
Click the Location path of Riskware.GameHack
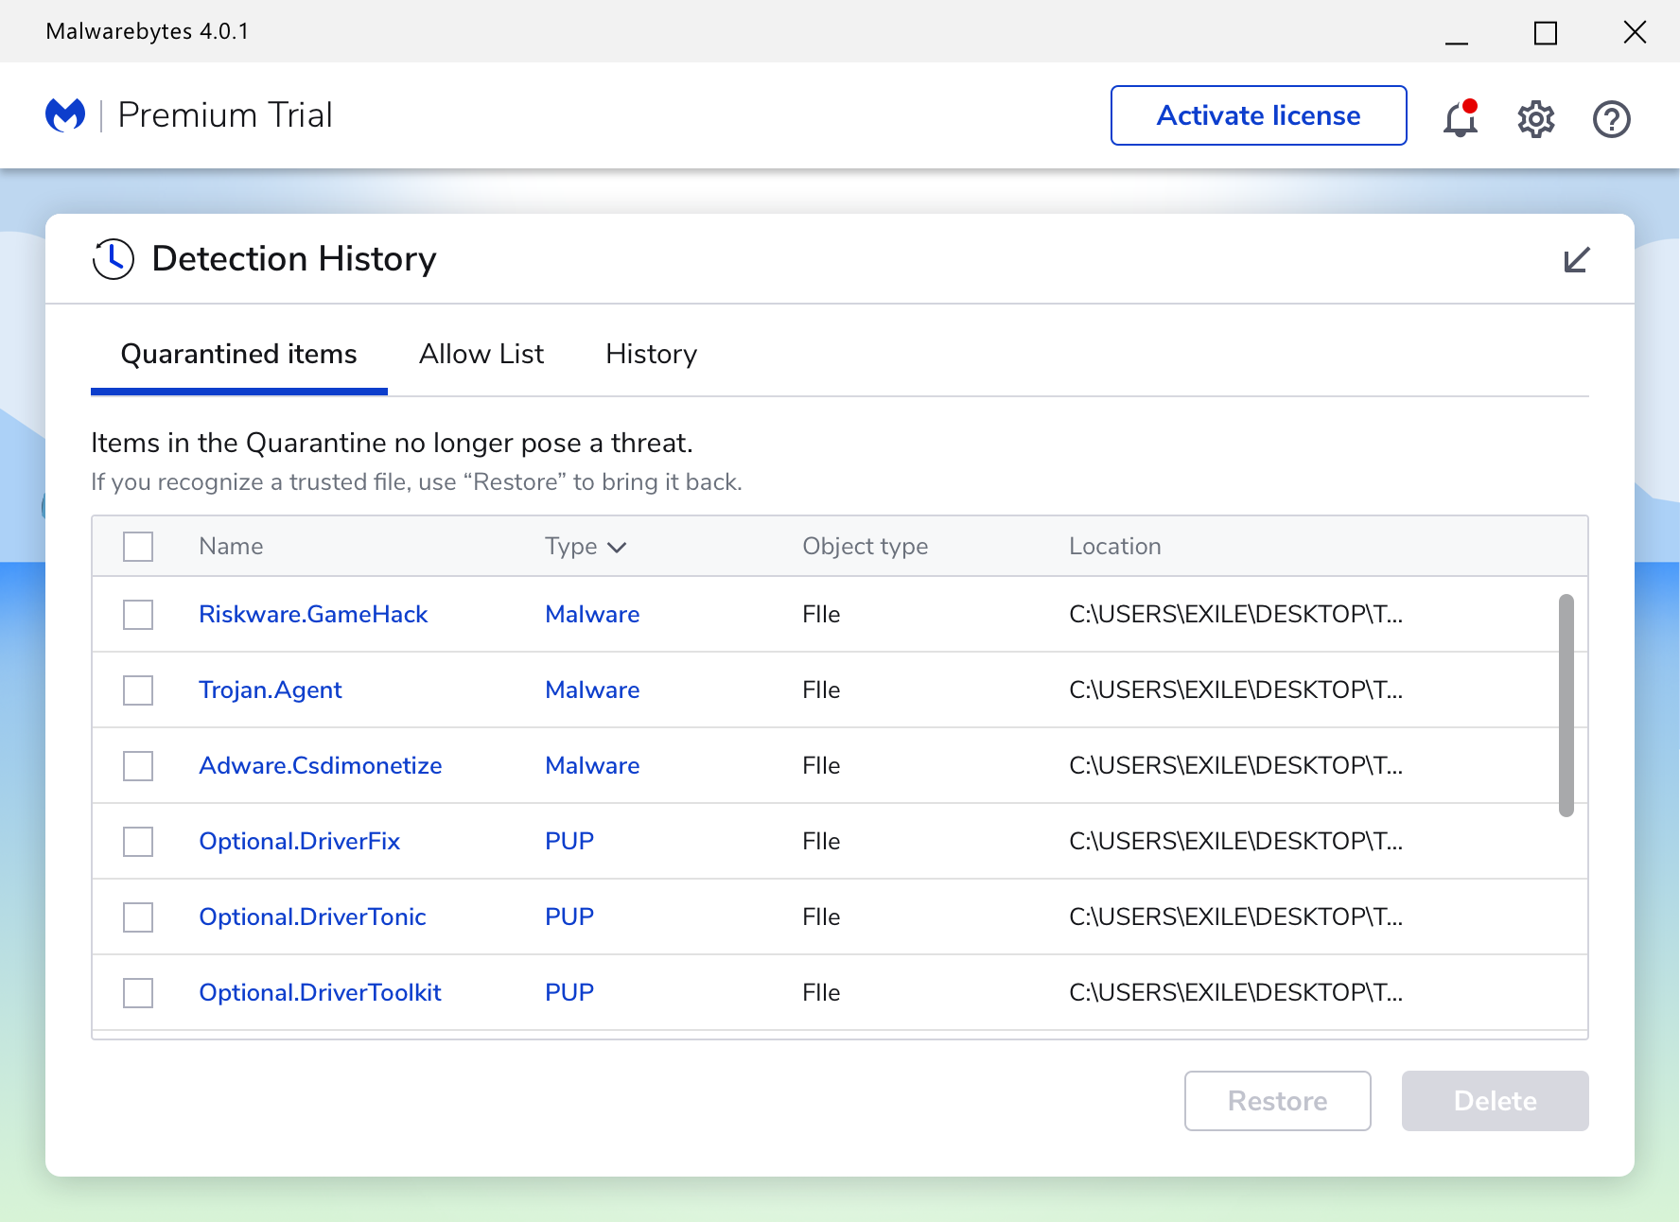click(x=1236, y=615)
